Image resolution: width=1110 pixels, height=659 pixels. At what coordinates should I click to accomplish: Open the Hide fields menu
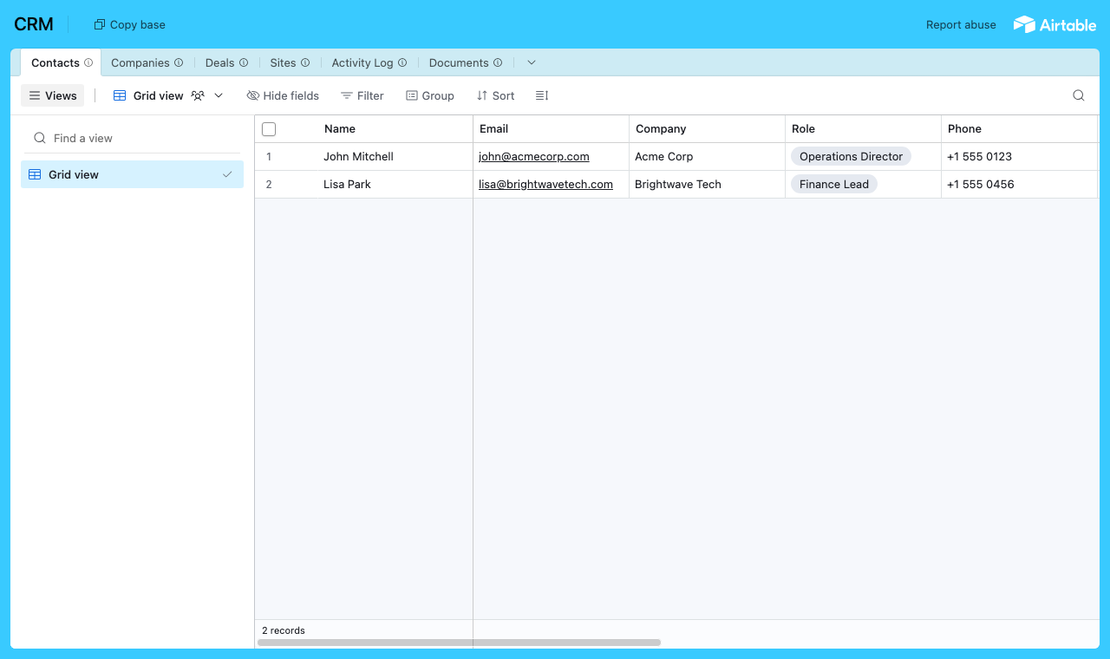pos(283,95)
